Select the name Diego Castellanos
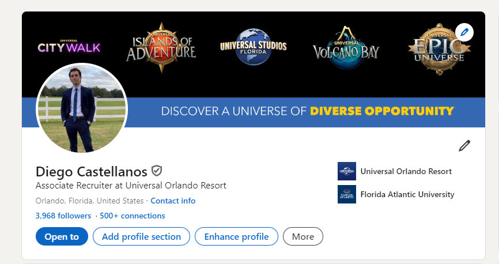The width and height of the screenshot is (499, 264). pyautogui.click(x=92, y=172)
